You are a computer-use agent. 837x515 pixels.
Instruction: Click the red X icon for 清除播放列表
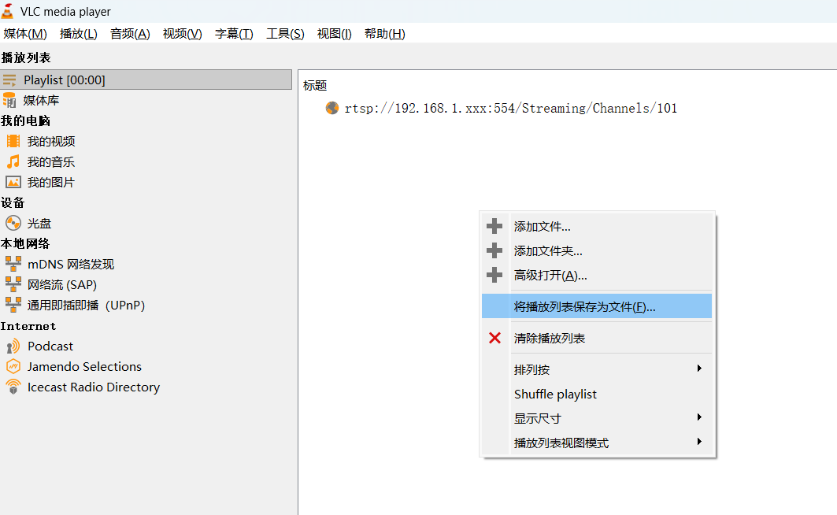(494, 338)
